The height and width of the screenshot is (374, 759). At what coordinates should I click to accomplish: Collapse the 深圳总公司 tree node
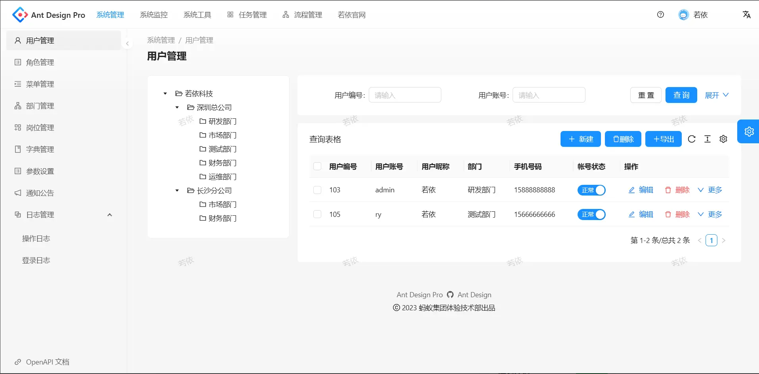pos(177,108)
